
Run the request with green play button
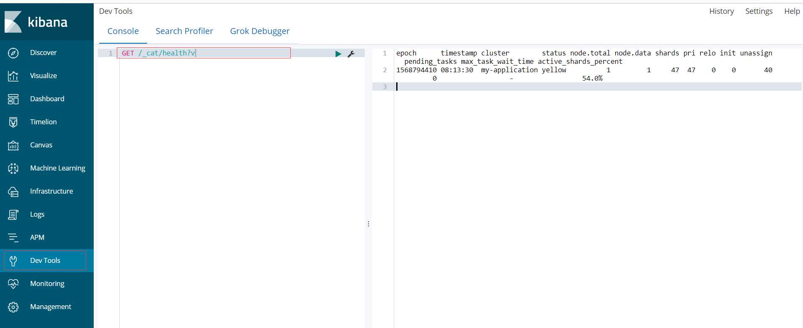click(x=338, y=54)
